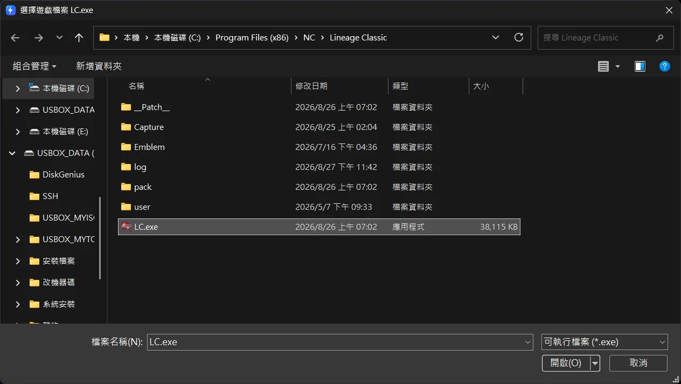Select 本機磁碟 (C:) tree item
The height and width of the screenshot is (384, 681).
click(66, 88)
